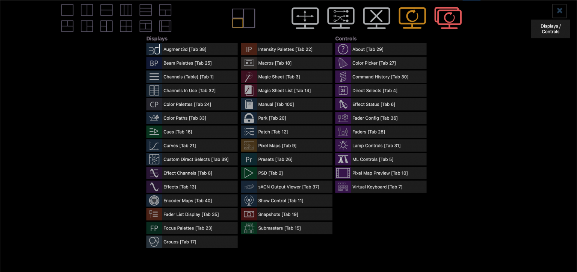Viewport: 577px width, 272px height.
Task: Open Park display tab 20
Action: click(x=287, y=118)
